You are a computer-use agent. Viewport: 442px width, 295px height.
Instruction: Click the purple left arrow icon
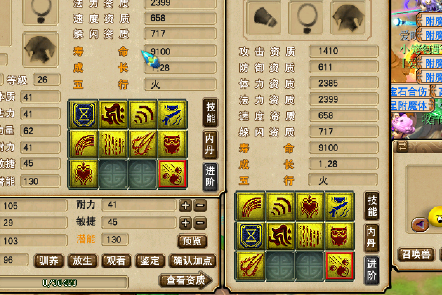tap(420, 224)
